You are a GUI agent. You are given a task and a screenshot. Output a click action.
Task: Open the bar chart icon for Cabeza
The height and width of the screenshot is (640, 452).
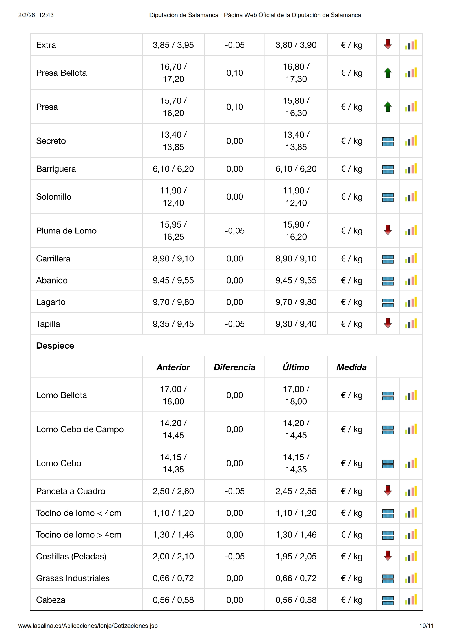[x=411, y=600]
